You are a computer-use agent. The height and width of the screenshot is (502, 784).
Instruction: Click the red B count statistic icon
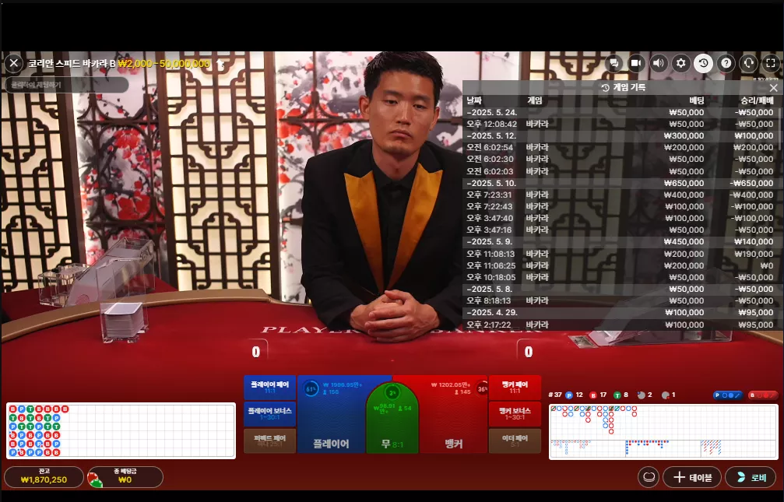pyautogui.click(x=593, y=395)
